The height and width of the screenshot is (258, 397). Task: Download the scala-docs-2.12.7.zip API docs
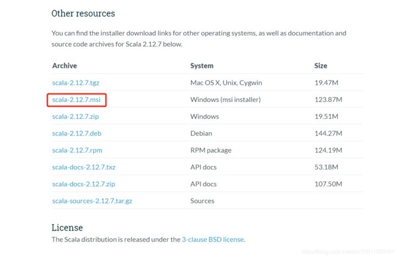click(x=84, y=184)
